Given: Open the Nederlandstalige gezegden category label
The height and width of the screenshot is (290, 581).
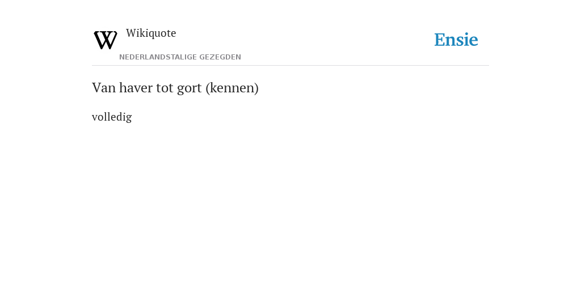Looking at the screenshot, I should (180, 57).
